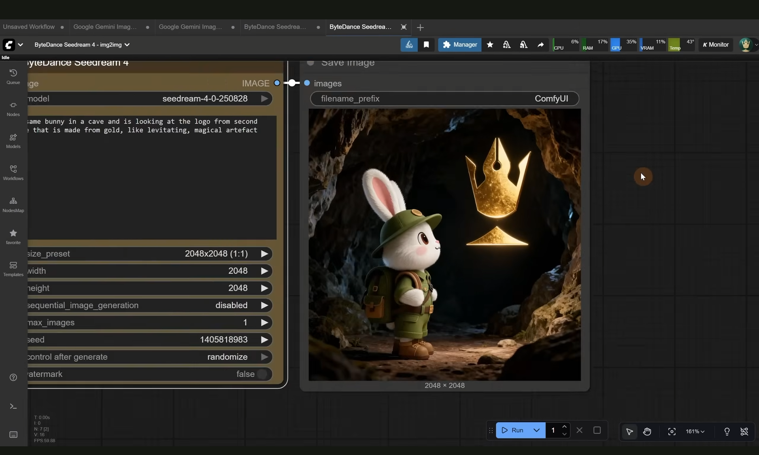
Task: Toggle the console terminal icon
Action: pos(13,406)
